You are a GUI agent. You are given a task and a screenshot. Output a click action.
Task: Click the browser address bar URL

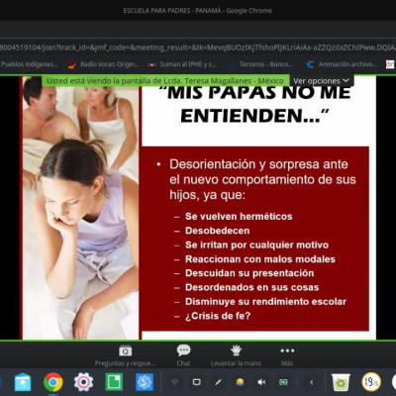point(198,48)
